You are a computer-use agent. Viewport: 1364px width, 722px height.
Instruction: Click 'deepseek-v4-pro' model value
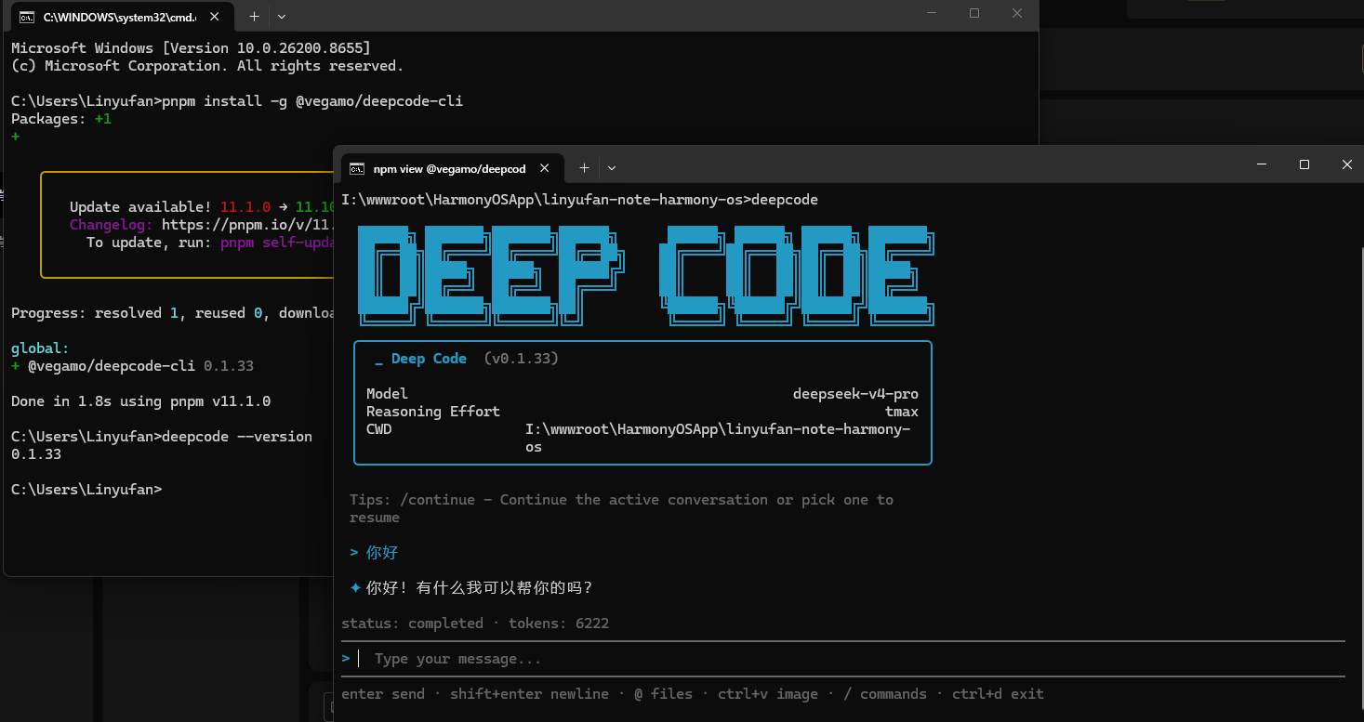pos(855,394)
